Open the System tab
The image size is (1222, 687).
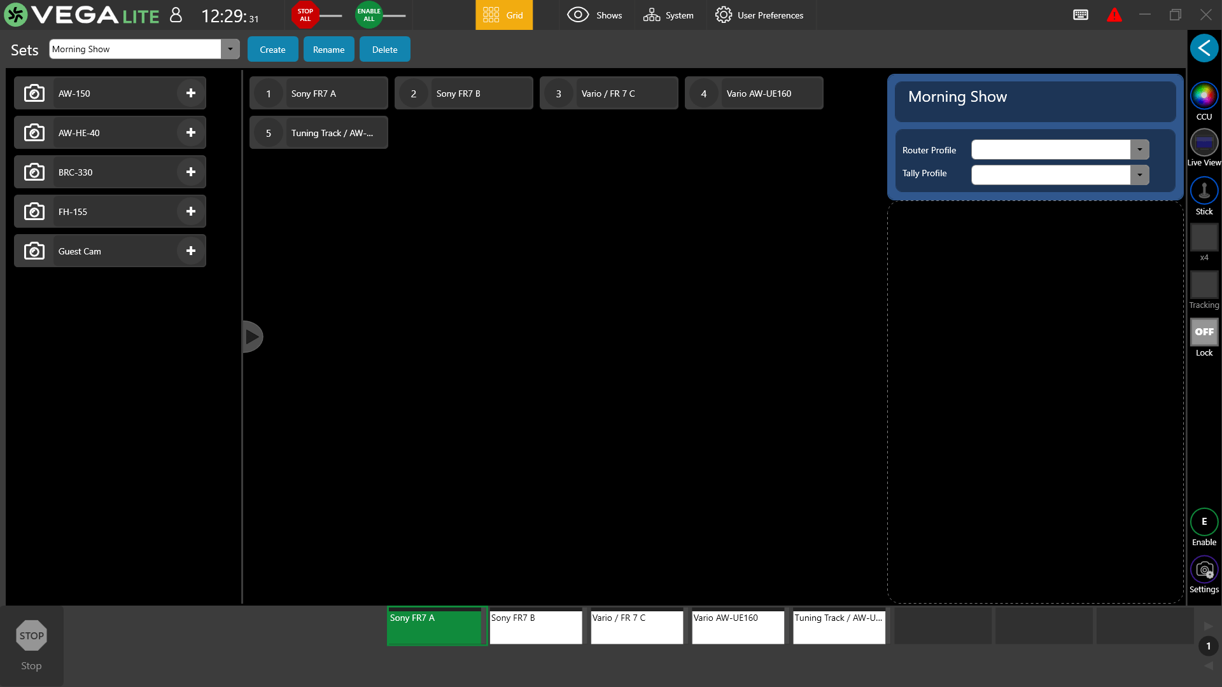[x=668, y=15]
